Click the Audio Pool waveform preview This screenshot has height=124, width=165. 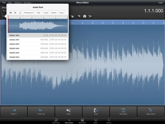click(38, 26)
